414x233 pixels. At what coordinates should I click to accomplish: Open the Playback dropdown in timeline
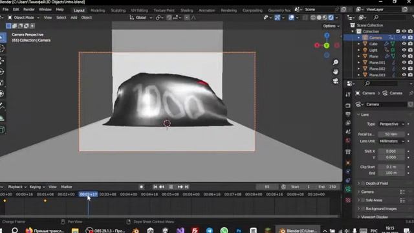point(17,187)
